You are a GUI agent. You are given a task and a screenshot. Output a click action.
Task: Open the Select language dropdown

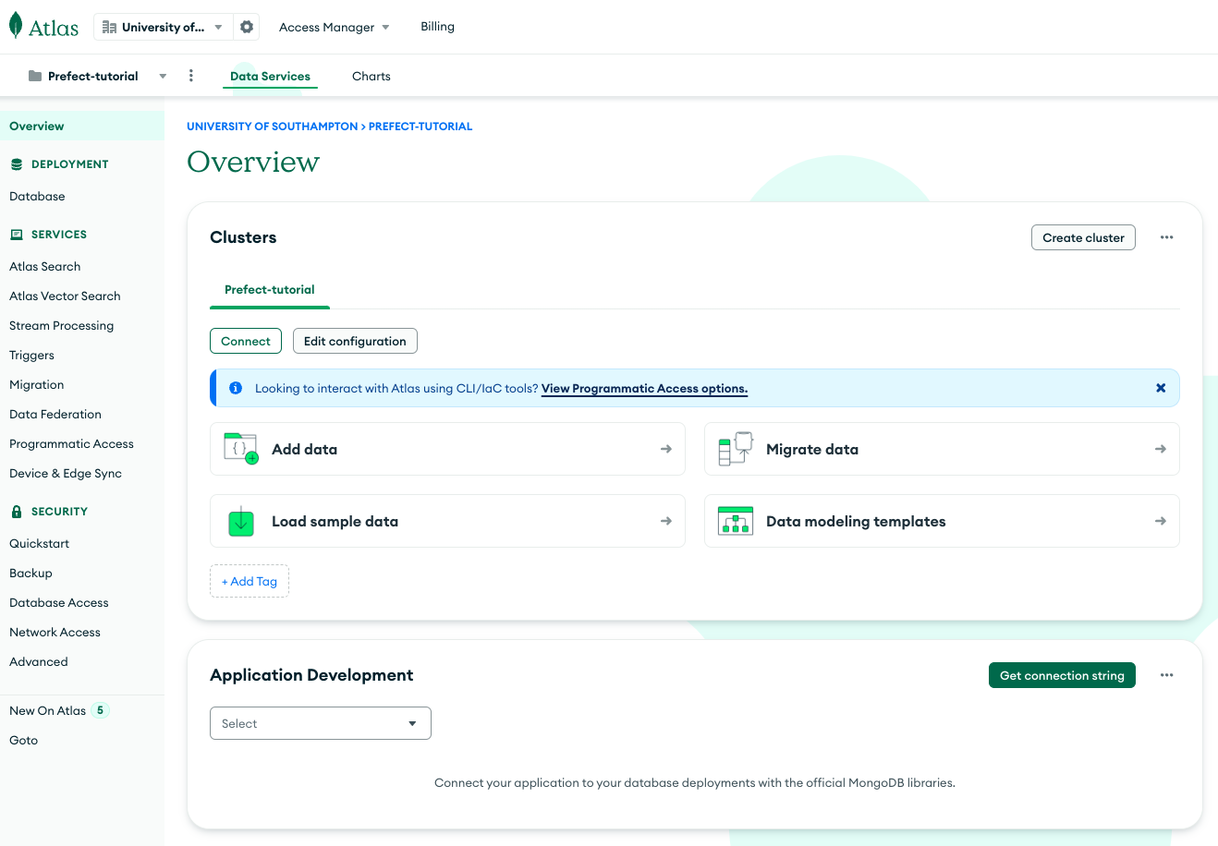[321, 723]
